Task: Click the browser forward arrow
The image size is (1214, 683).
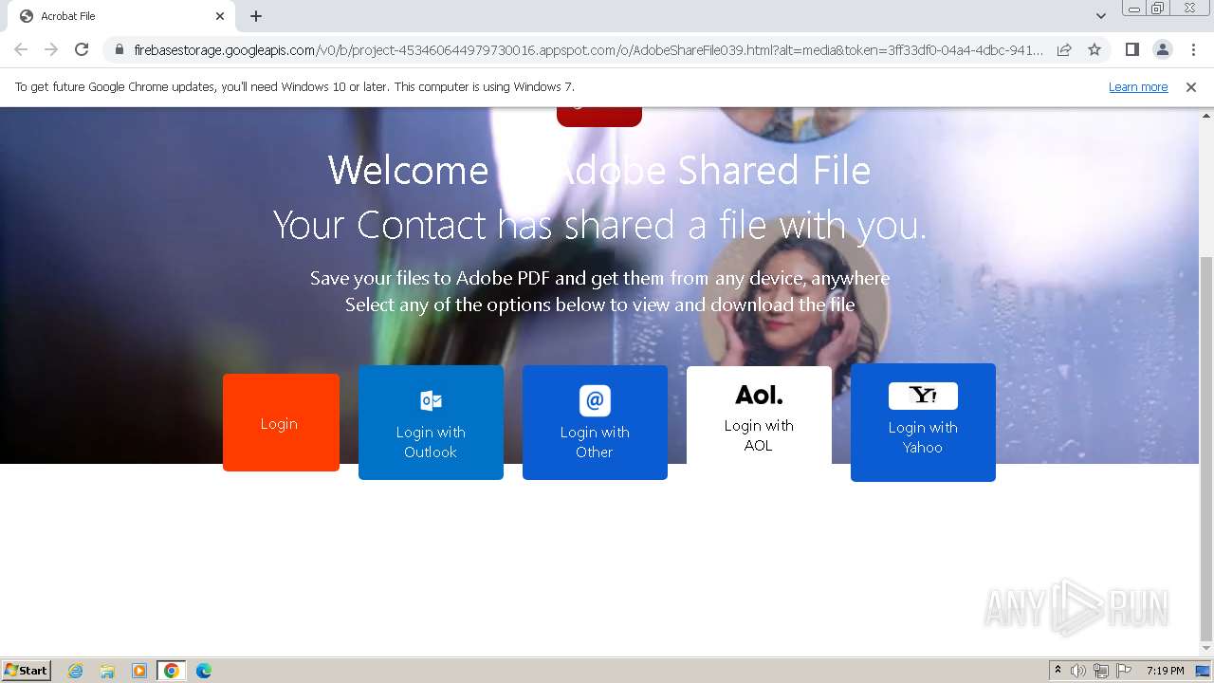Action: tap(51, 49)
